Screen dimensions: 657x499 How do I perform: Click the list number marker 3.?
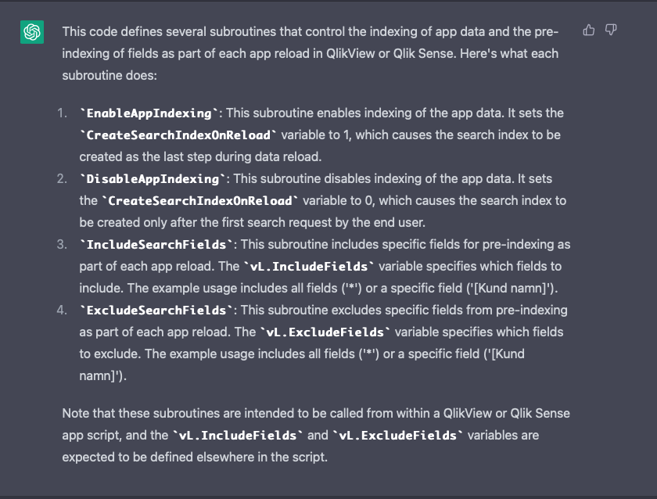click(62, 245)
